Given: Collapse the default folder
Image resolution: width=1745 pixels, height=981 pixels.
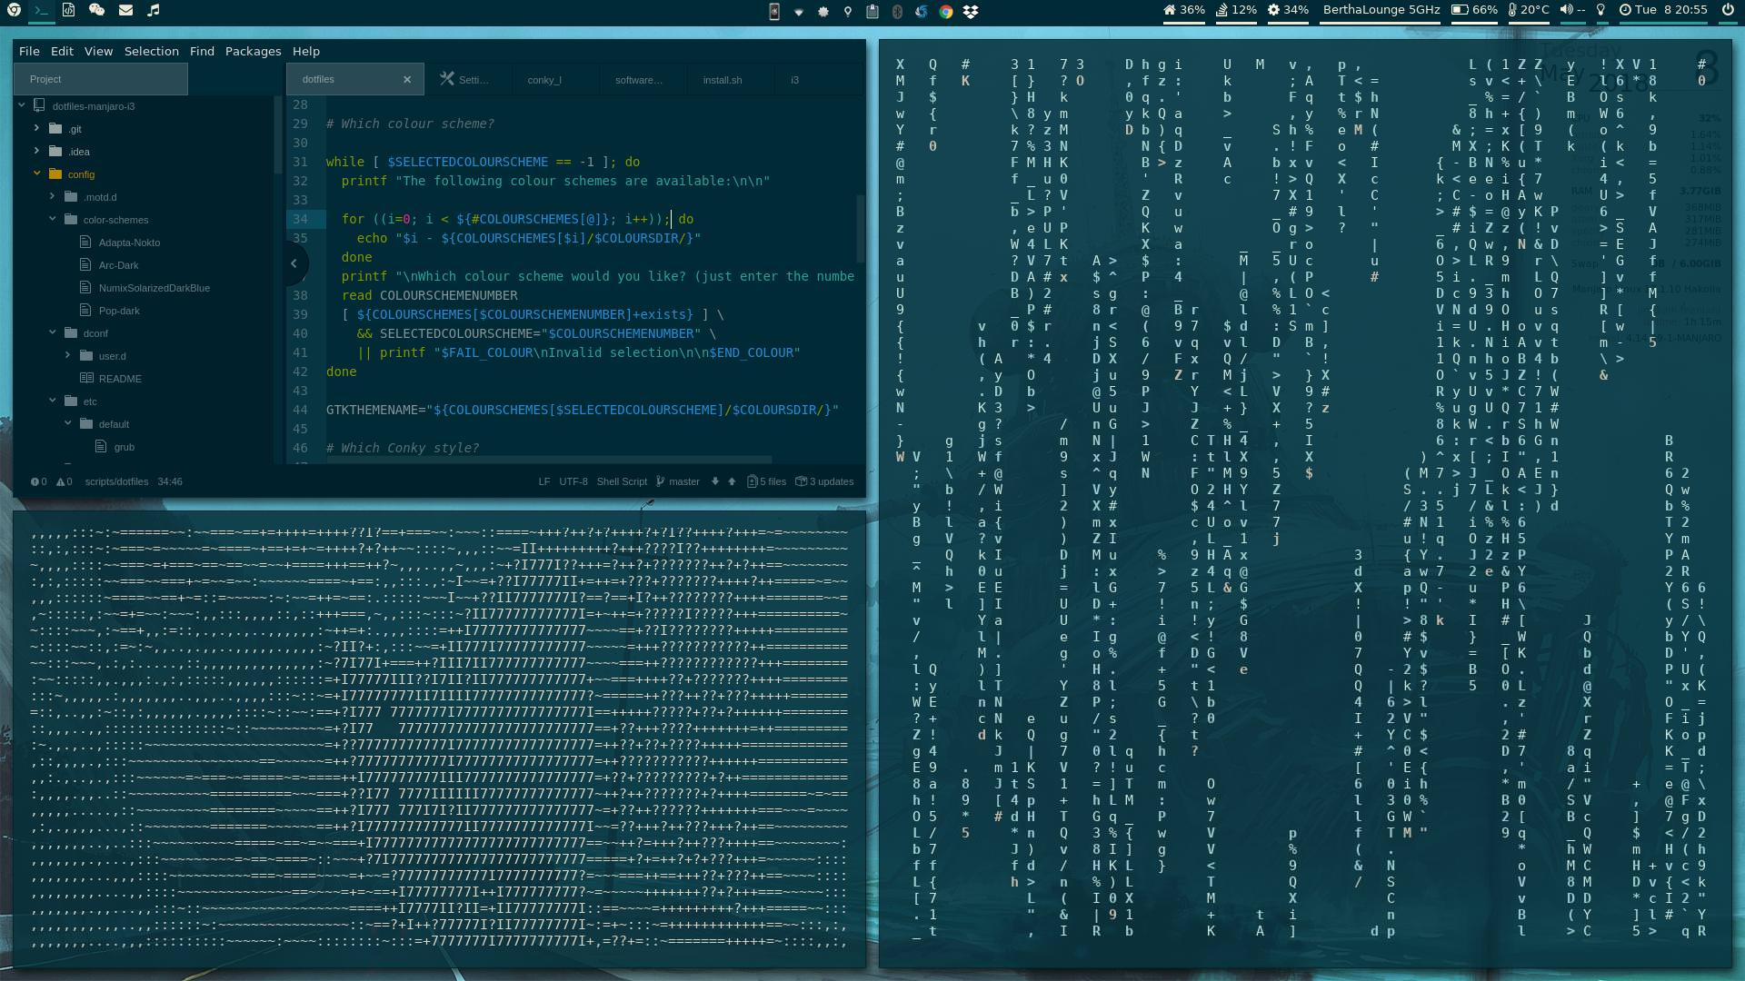Looking at the screenshot, I should (67, 423).
